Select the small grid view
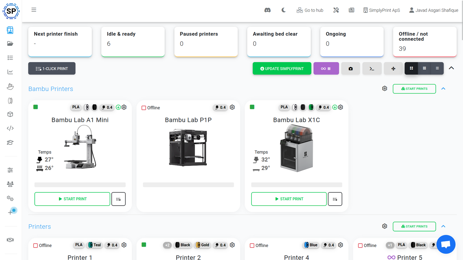Viewport: 463px width, 260px height. pyautogui.click(x=424, y=68)
